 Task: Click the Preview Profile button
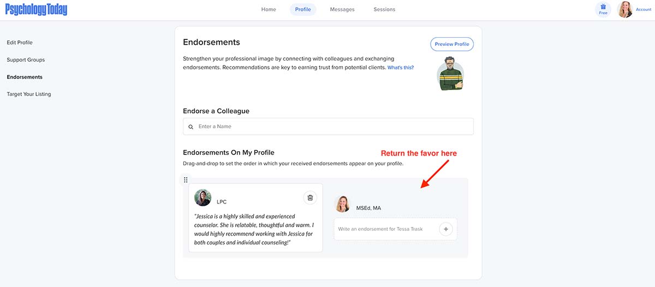tap(452, 44)
